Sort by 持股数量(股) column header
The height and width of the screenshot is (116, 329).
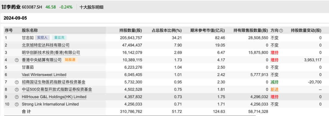130,31
